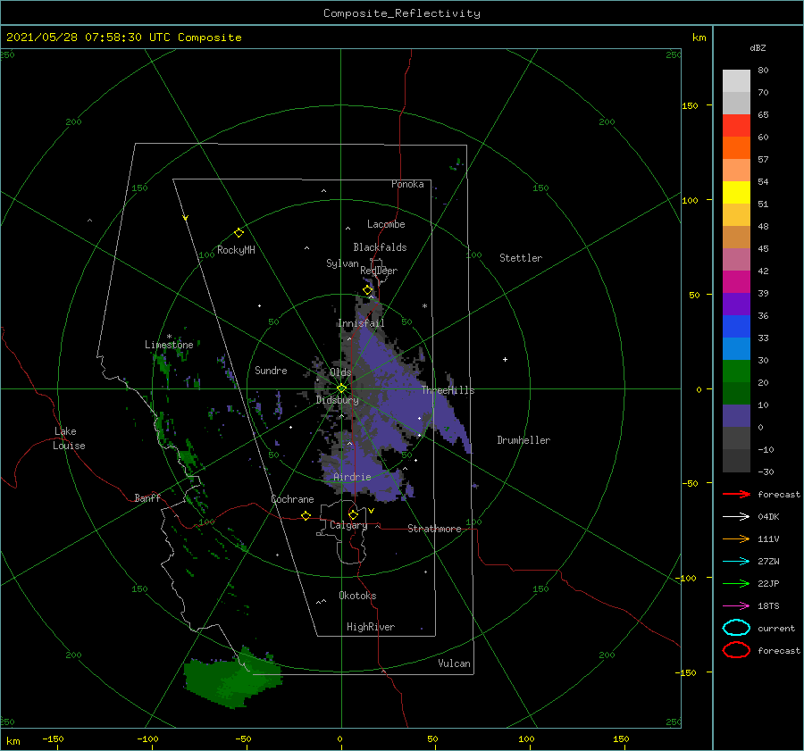
Task: Click the HighRiver city label
Action: (x=371, y=627)
